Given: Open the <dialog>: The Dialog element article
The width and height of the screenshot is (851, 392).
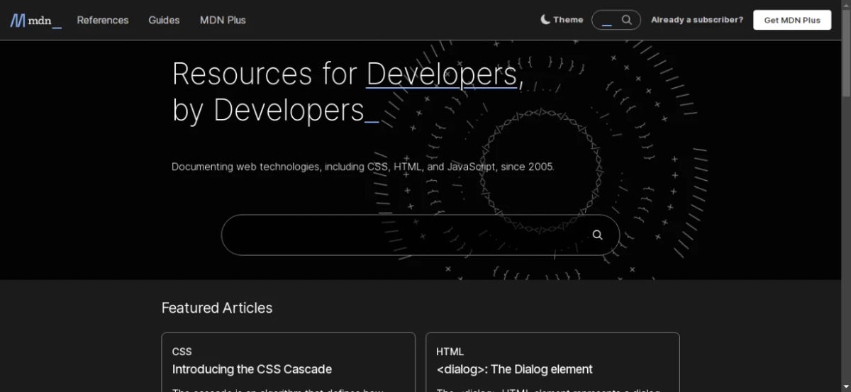Looking at the screenshot, I should point(514,369).
